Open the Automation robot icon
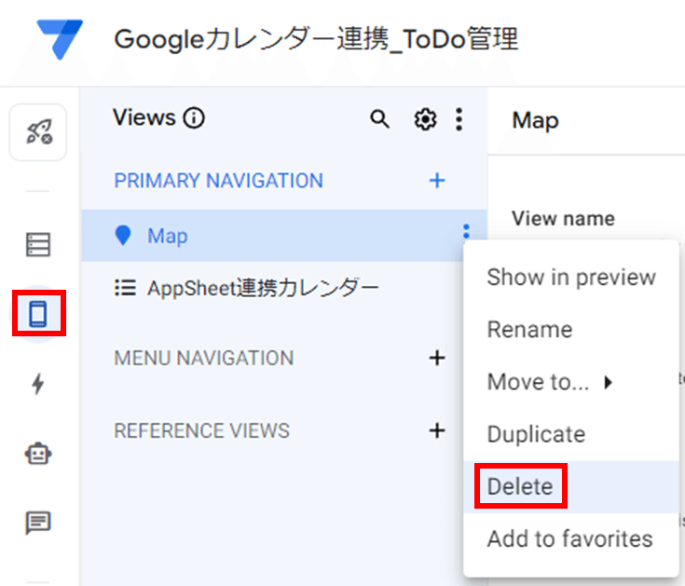685x586 pixels. coord(38,454)
